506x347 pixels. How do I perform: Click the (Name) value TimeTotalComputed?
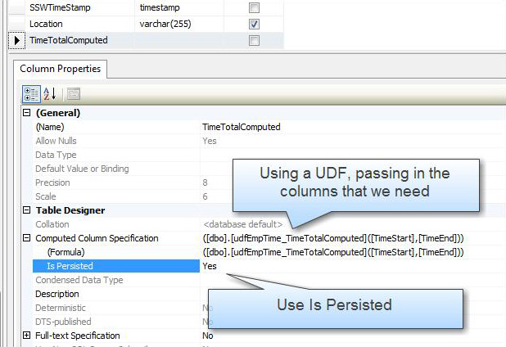(x=241, y=127)
